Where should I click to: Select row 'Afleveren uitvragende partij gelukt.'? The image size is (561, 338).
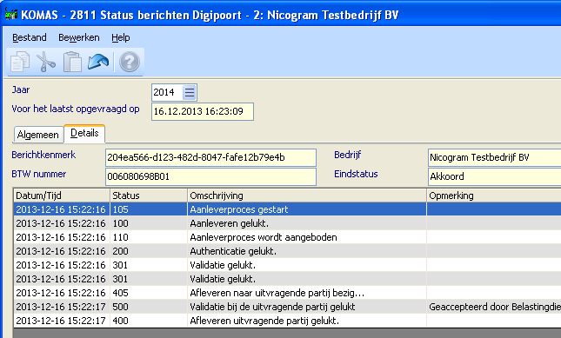[288, 321]
